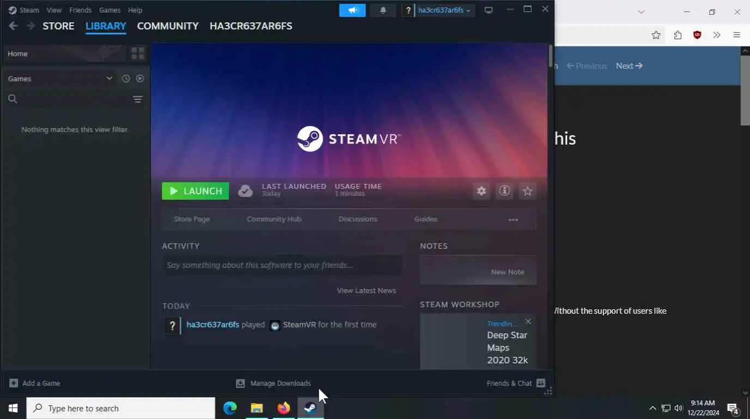Open File Explorer from taskbar

[x=257, y=408]
